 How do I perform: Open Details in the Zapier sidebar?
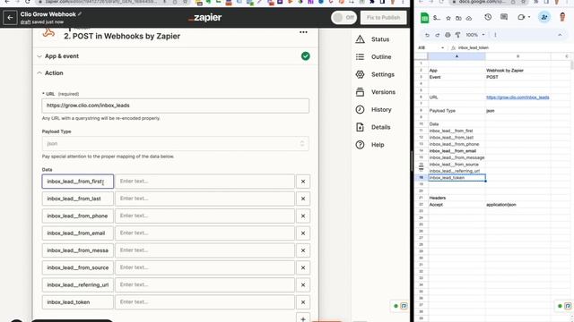pyautogui.click(x=373, y=127)
